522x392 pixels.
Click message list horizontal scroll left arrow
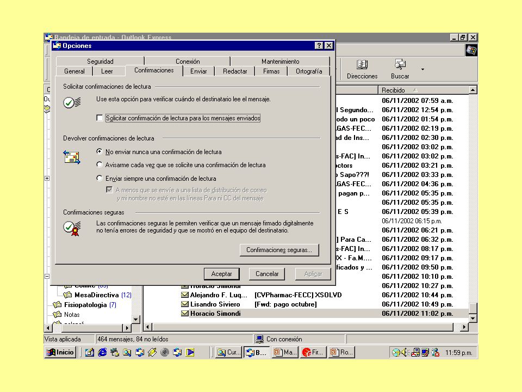coord(148,327)
